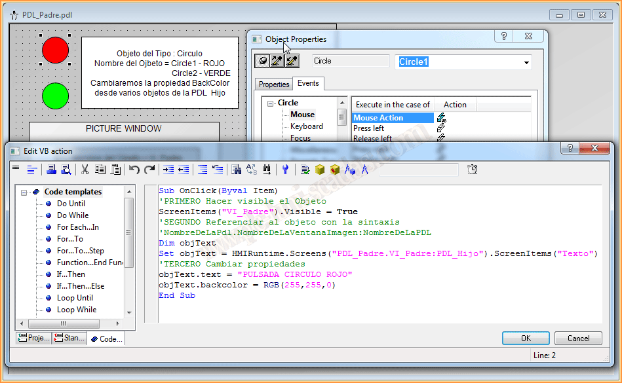The width and height of the screenshot is (622, 383).
Task: Switch to the Standard modules tab
Action: tap(69, 338)
